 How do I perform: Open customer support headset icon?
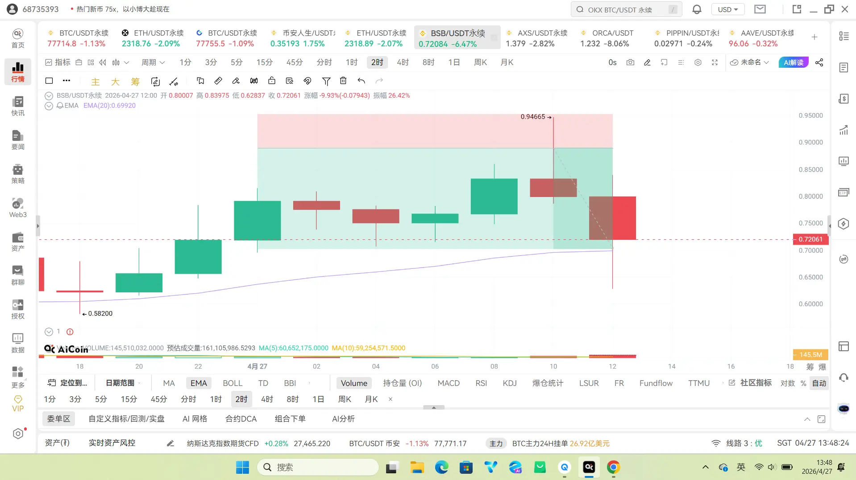pos(844,378)
